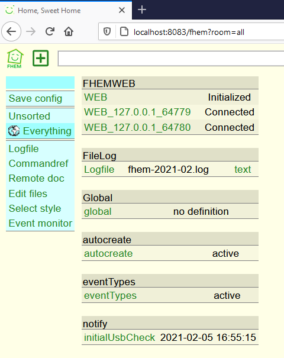Image resolution: width=284 pixels, height=358 pixels.
Task: Click the FHEM house logo icon
Action: point(15,59)
